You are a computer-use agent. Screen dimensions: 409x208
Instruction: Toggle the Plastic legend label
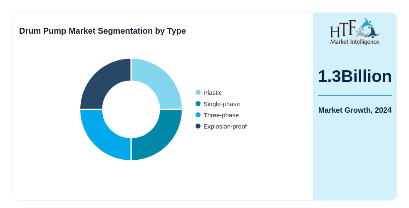click(x=213, y=93)
